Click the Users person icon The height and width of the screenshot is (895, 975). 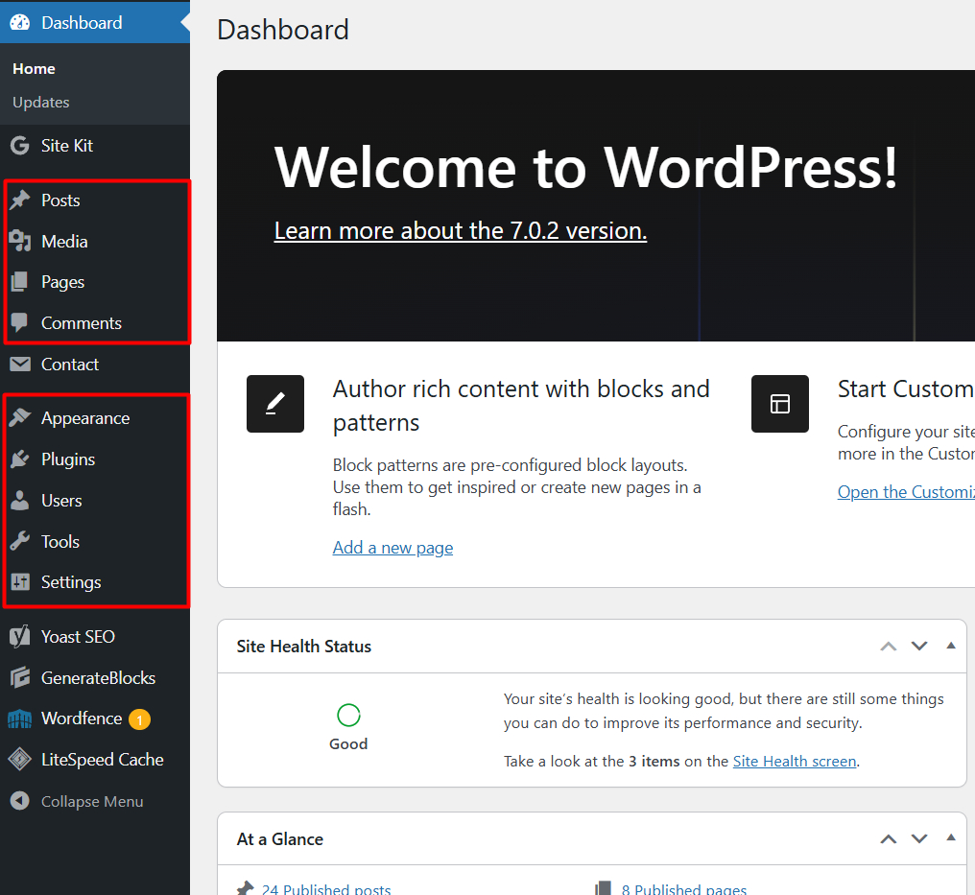pyautogui.click(x=20, y=501)
